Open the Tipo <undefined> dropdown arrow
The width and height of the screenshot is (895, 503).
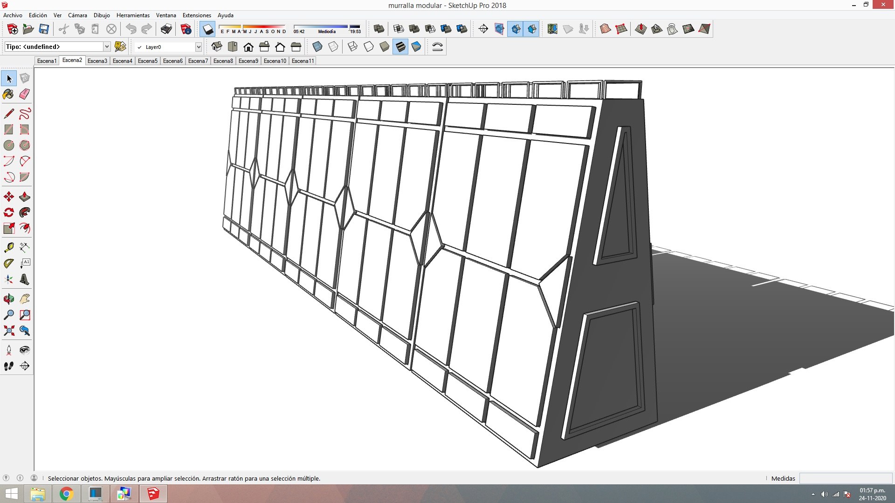(x=107, y=47)
